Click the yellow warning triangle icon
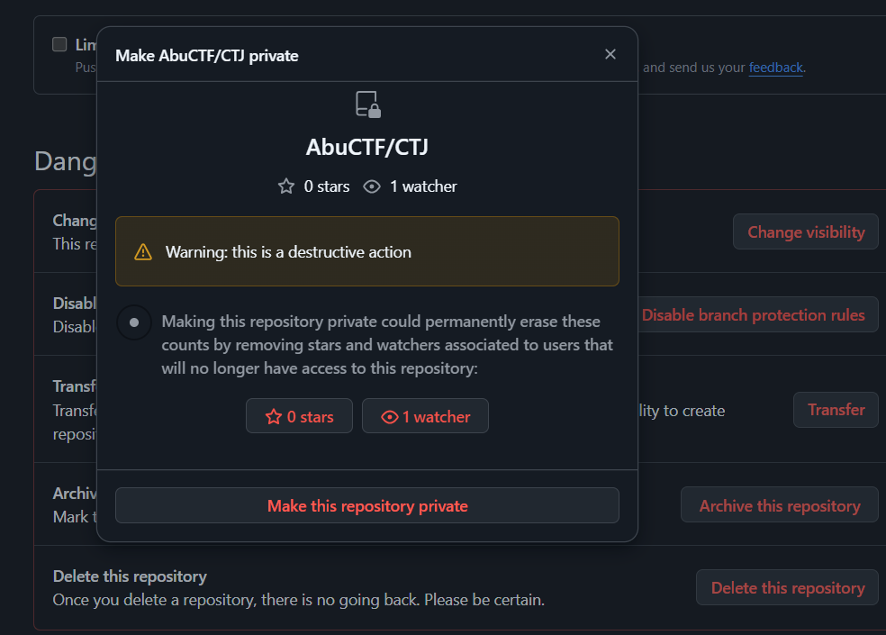 [143, 252]
